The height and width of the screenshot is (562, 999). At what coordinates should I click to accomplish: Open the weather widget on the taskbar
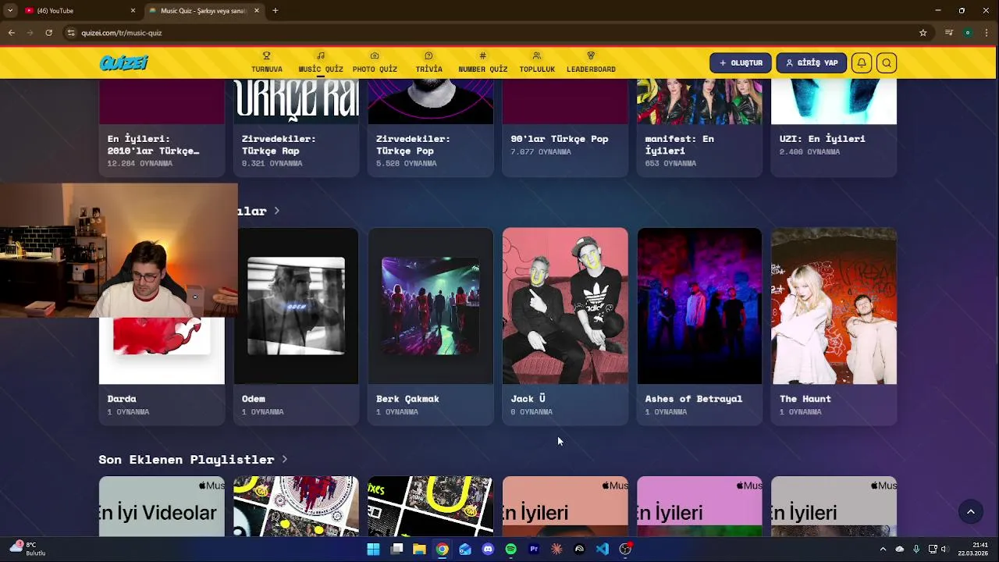point(29,549)
